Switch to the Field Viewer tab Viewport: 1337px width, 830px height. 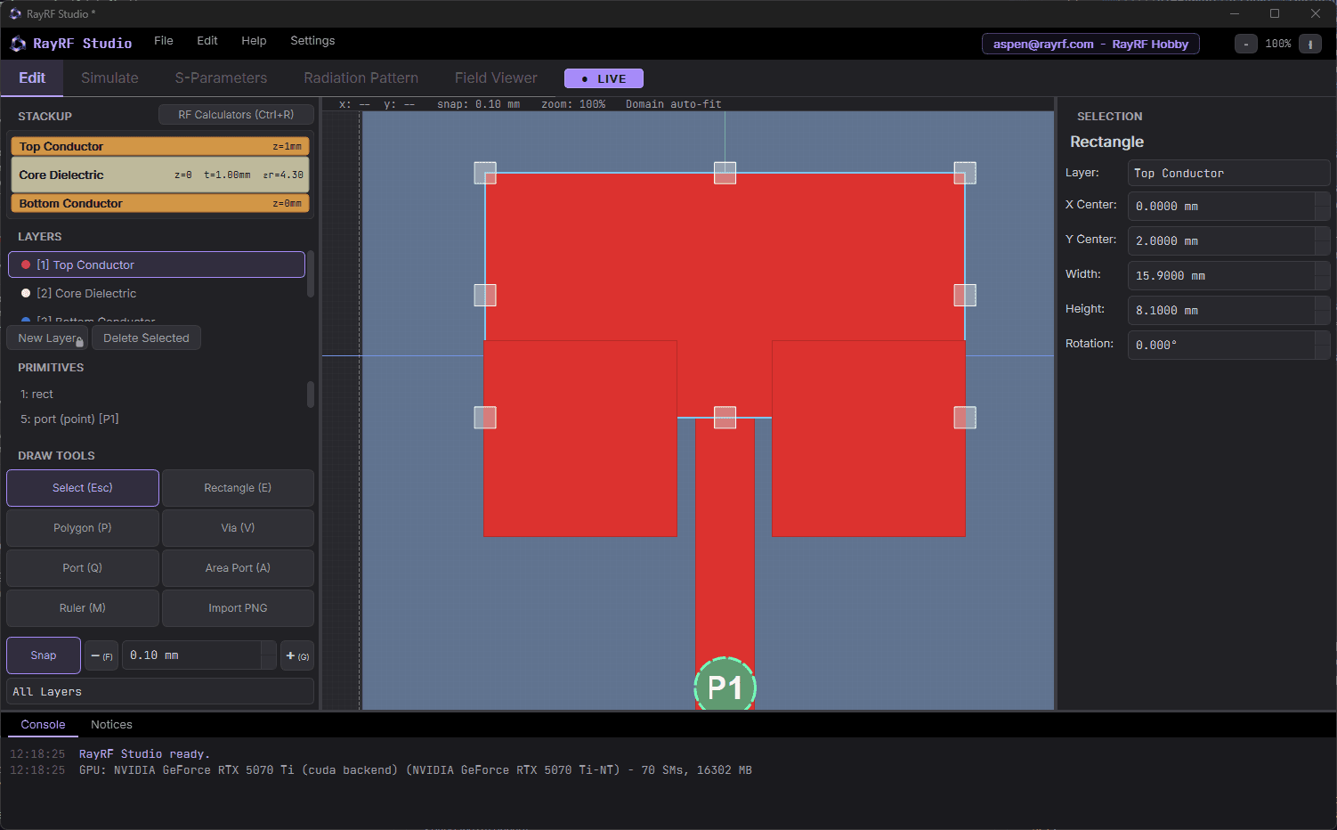point(496,78)
